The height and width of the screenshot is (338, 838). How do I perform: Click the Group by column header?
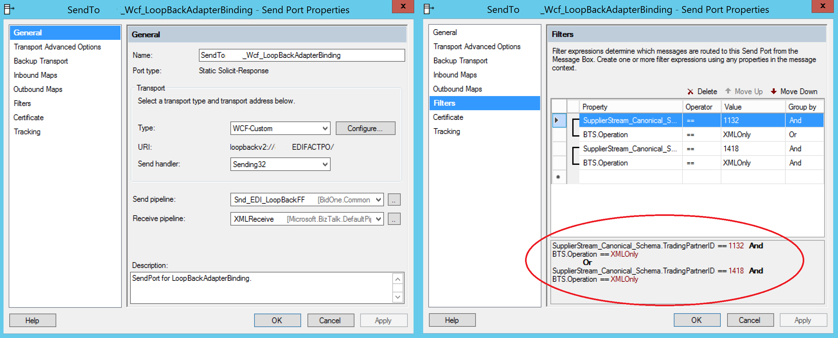point(805,107)
